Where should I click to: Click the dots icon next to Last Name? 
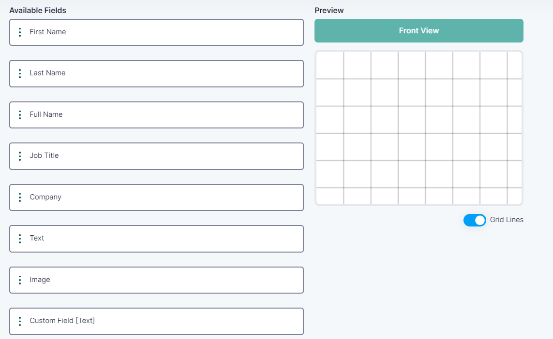20,73
